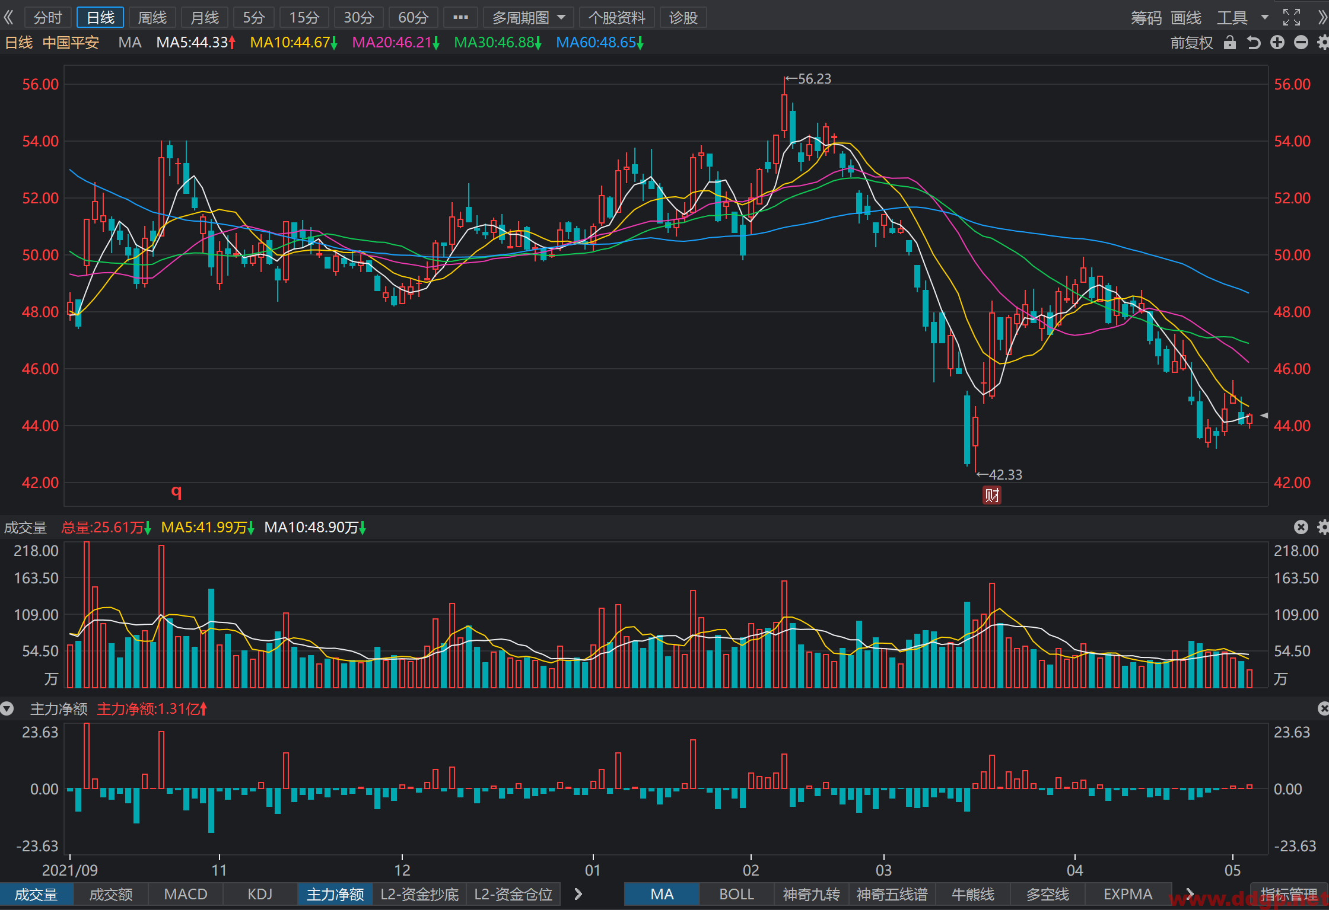Expand the 工具 dropdown arrow
Viewport: 1329px width, 910px height.
tap(1264, 17)
